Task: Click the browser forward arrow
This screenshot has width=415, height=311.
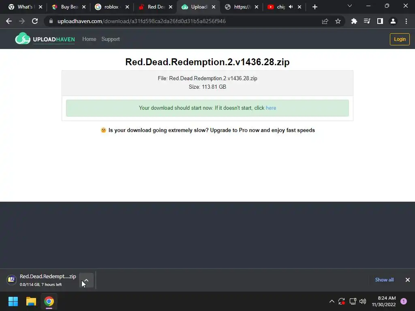Action: pyautogui.click(x=22, y=21)
